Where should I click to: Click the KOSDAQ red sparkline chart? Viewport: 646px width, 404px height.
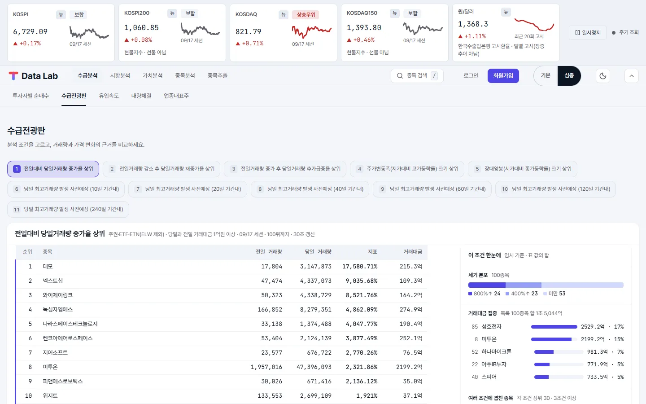coord(312,31)
